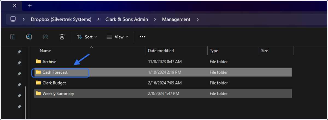Select the Weekly Summary folder name
Viewport: 328px width, 120px height.
point(58,93)
